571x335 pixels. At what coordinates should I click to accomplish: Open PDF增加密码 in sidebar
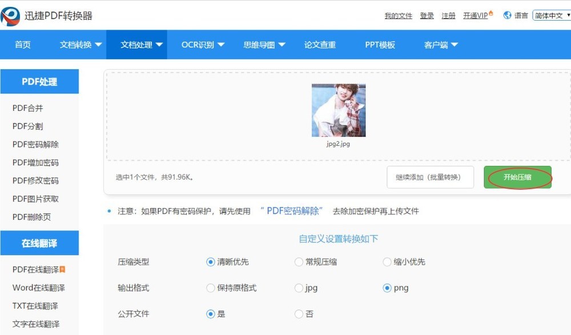[35, 162]
